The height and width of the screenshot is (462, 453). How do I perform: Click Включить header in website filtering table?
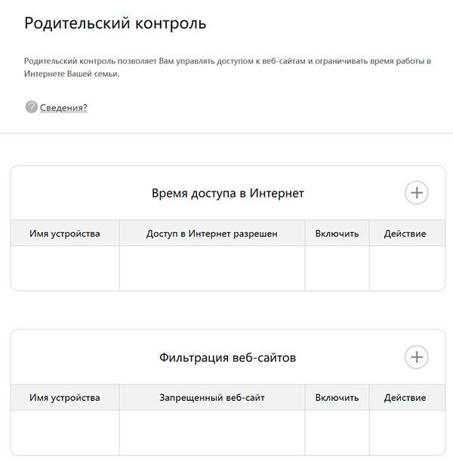pos(337,398)
